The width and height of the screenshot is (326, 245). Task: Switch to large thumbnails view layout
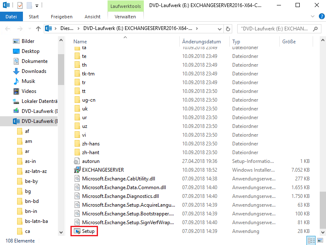tap(320, 240)
